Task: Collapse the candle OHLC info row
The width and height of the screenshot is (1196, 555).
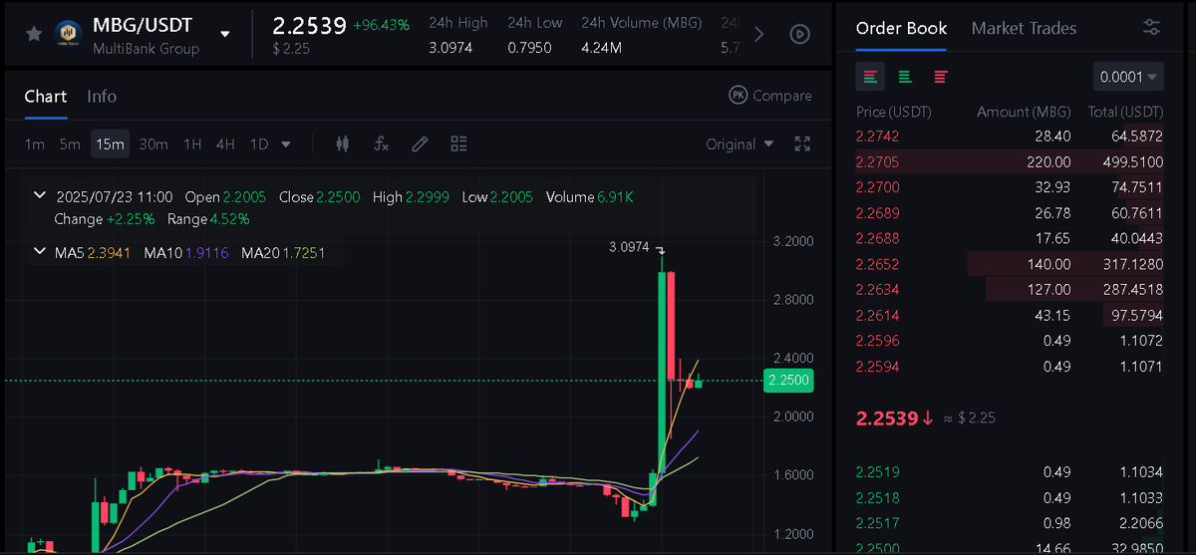Action: point(40,197)
